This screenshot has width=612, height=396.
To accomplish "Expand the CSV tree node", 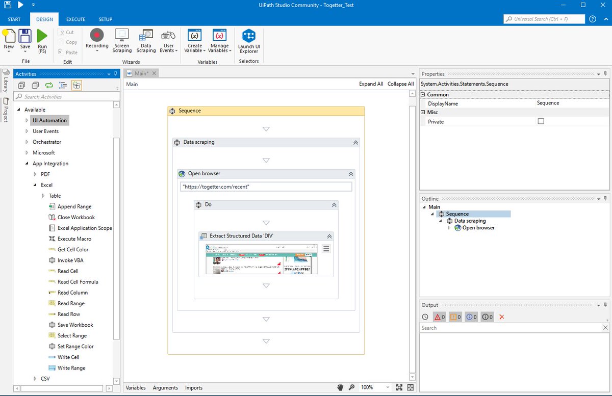I will click(35, 379).
